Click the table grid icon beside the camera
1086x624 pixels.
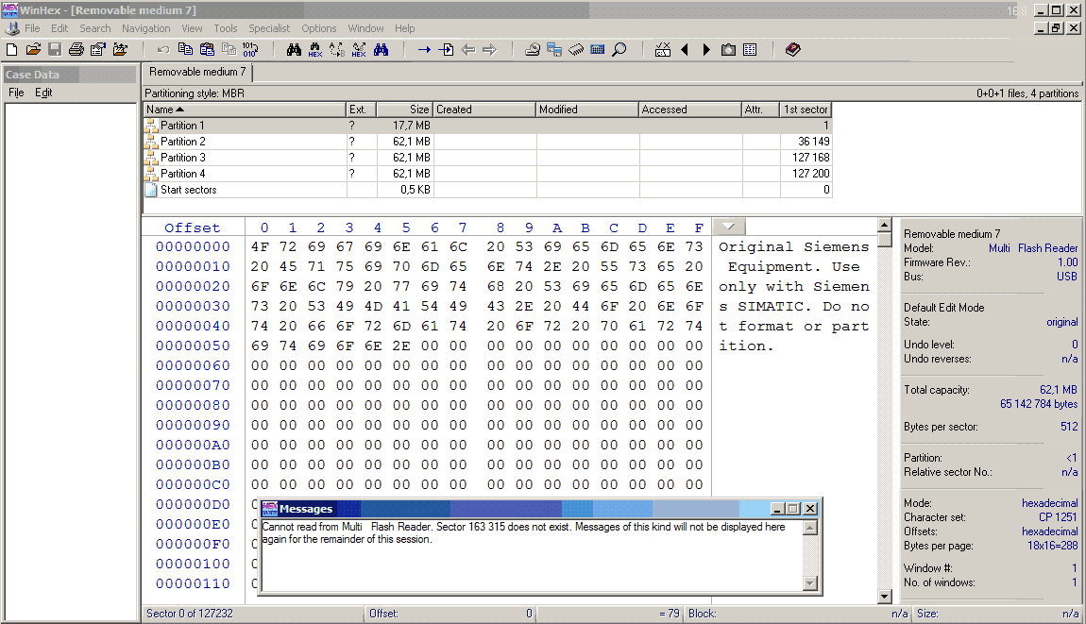click(750, 50)
